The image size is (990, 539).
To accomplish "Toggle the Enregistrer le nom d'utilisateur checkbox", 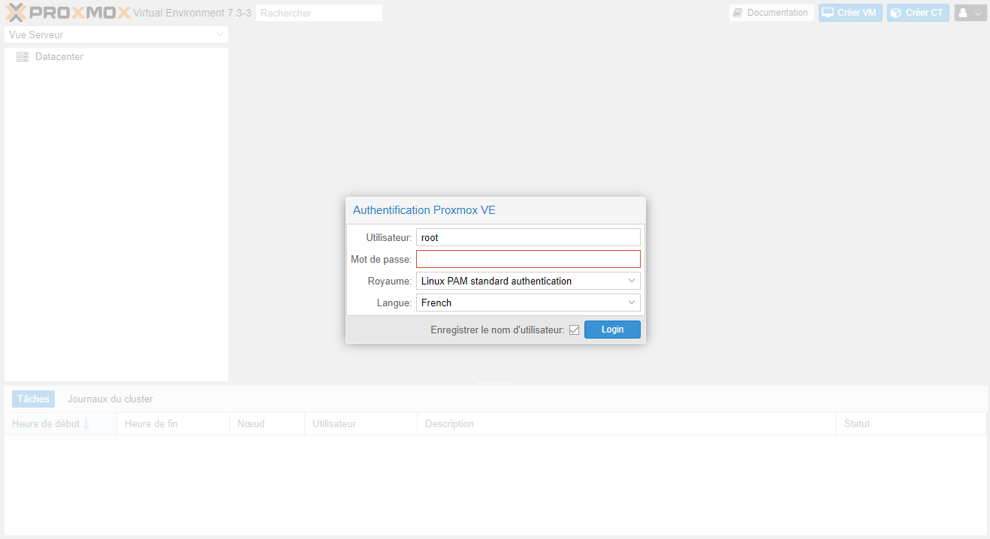I will (574, 330).
